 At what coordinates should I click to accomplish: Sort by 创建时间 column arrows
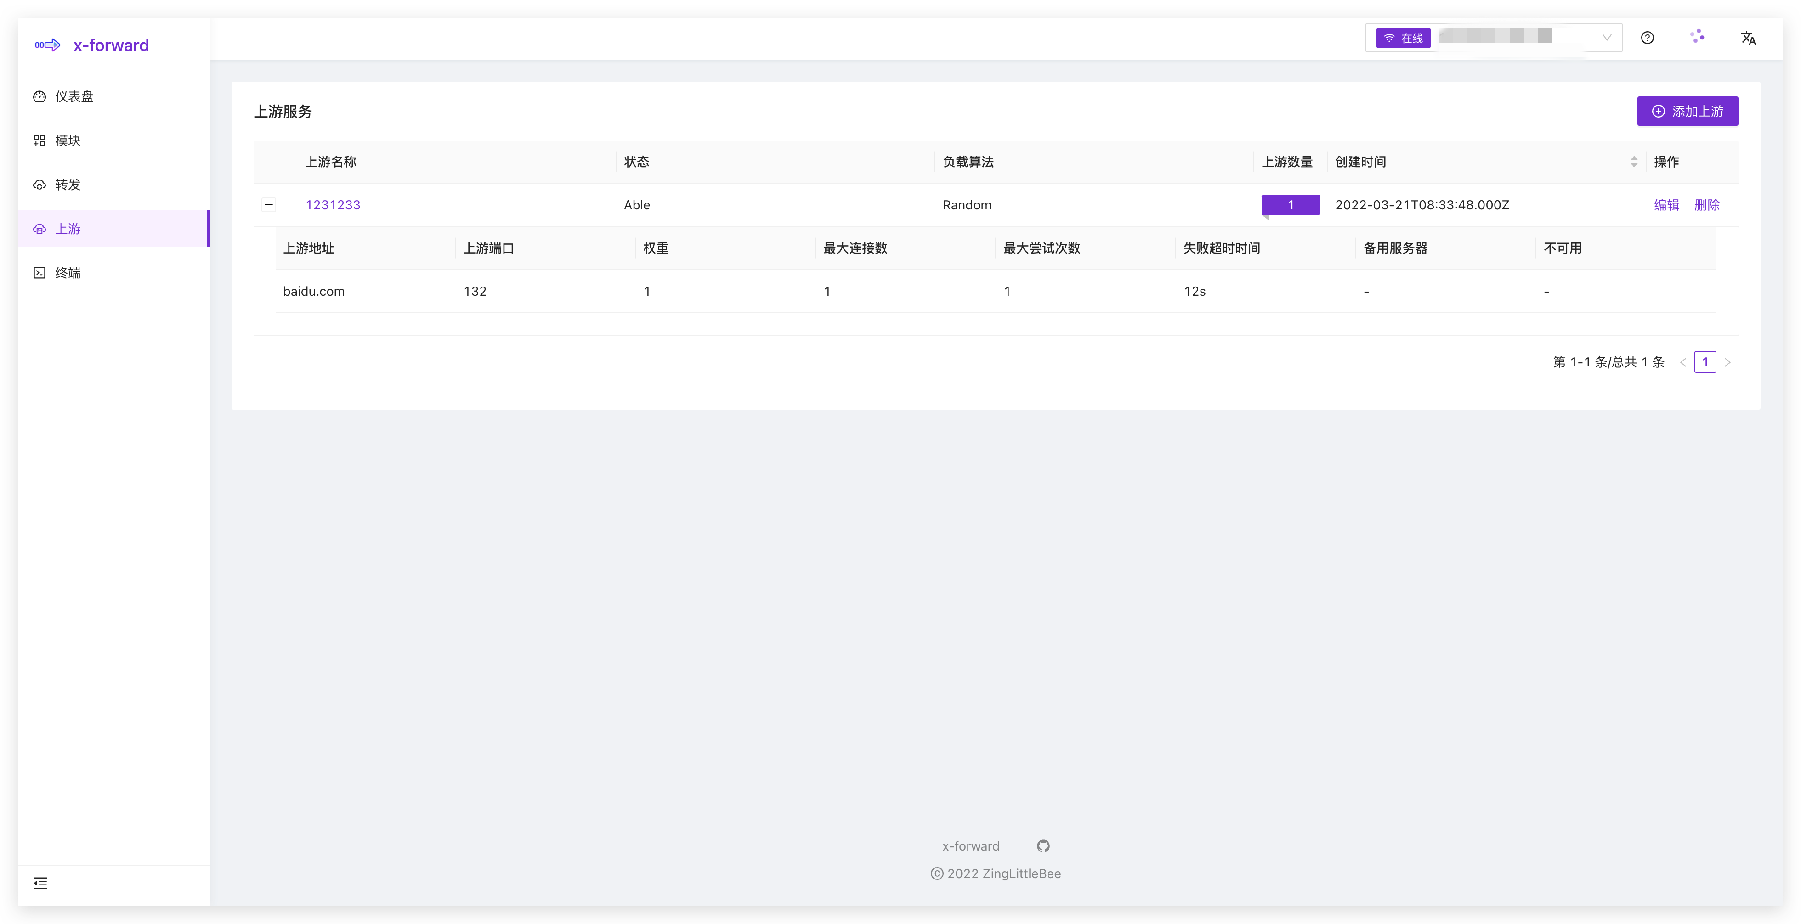click(1634, 162)
